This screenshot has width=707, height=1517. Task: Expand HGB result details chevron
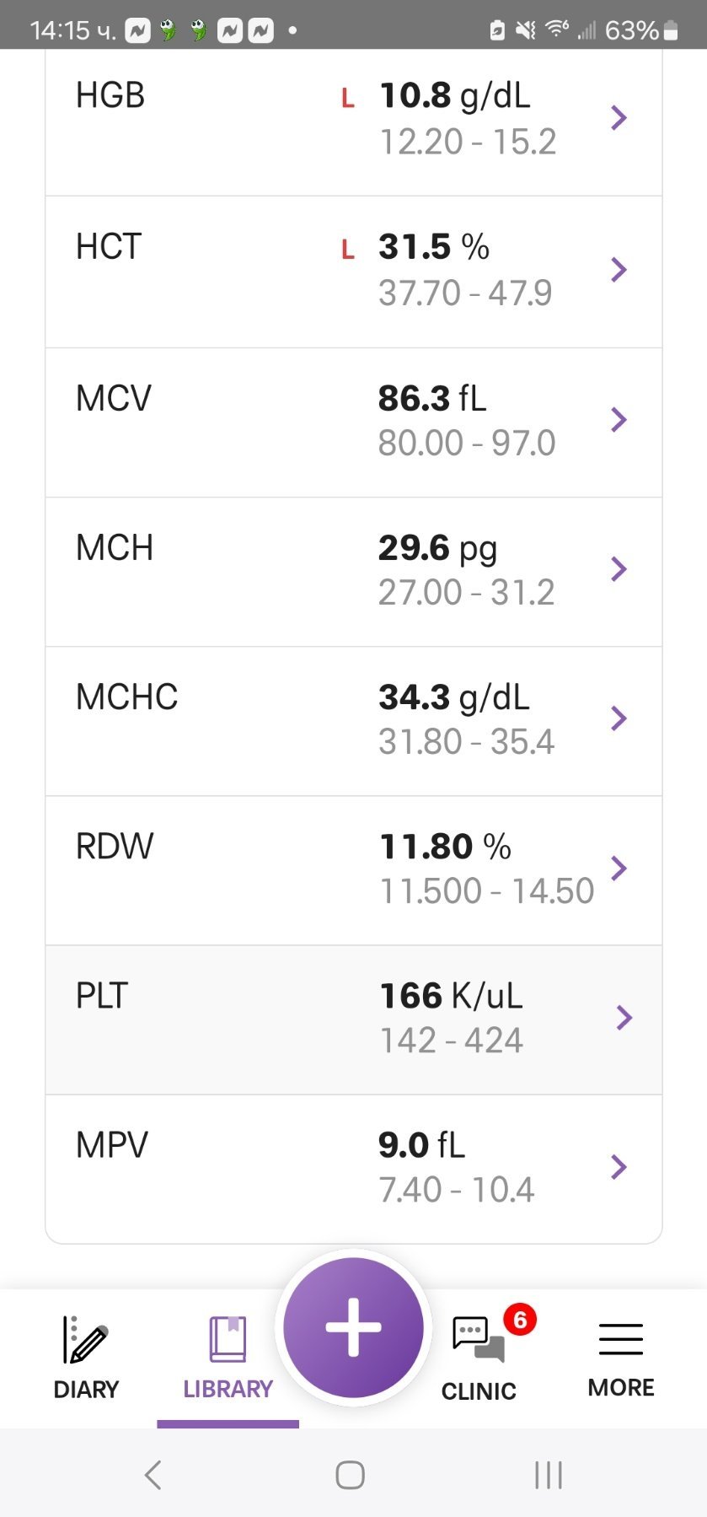619,118
